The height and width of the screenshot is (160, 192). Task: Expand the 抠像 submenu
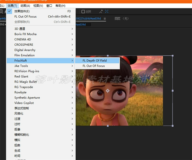pos(41,129)
